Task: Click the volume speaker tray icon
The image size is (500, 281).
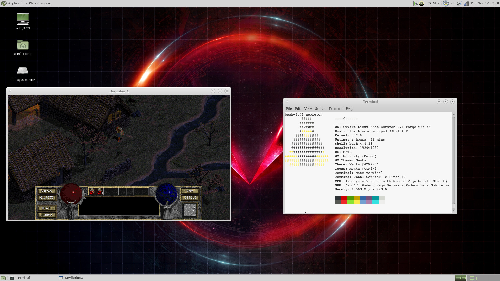Action: click(459, 3)
